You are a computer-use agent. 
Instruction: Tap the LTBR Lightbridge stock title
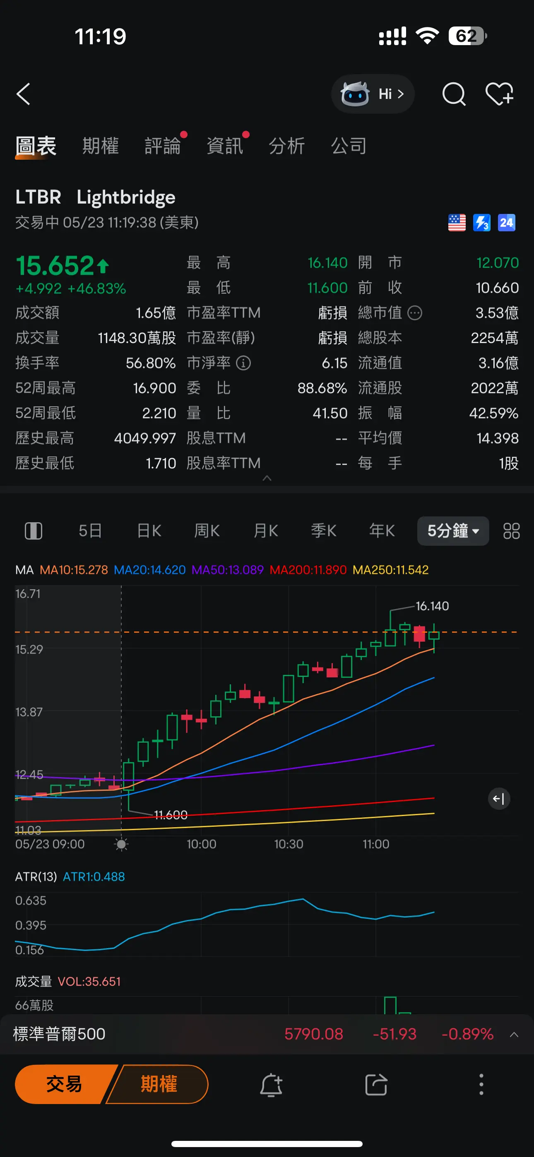point(95,197)
